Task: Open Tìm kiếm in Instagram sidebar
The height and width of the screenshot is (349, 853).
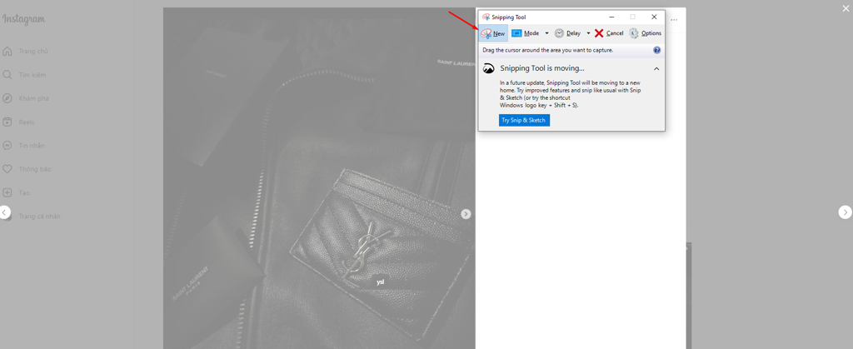Action: point(32,74)
